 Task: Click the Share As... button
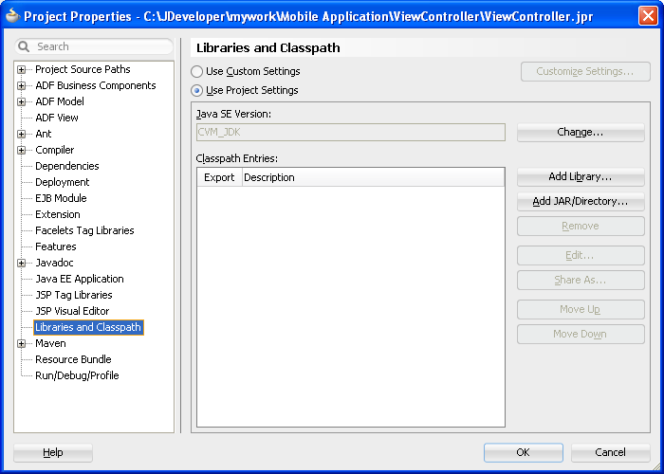pyautogui.click(x=581, y=281)
